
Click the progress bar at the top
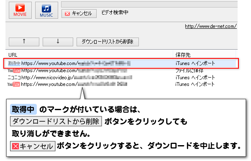click(149, 4)
